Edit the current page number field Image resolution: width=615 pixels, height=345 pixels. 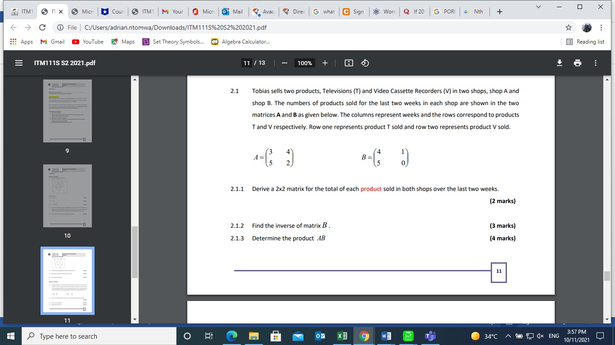click(246, 63)
